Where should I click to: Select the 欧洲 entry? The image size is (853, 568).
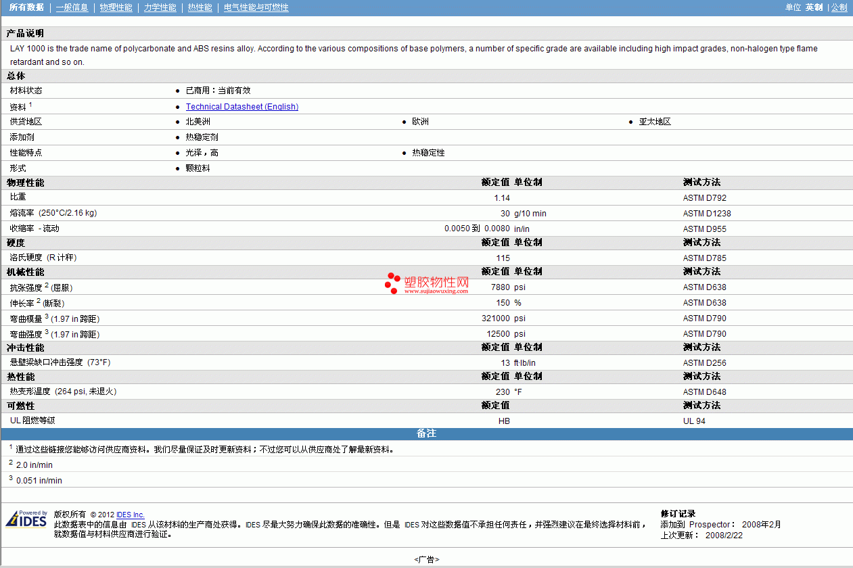tap(420, 122)
